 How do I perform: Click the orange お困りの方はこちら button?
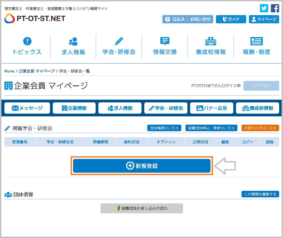click(260, 128)
